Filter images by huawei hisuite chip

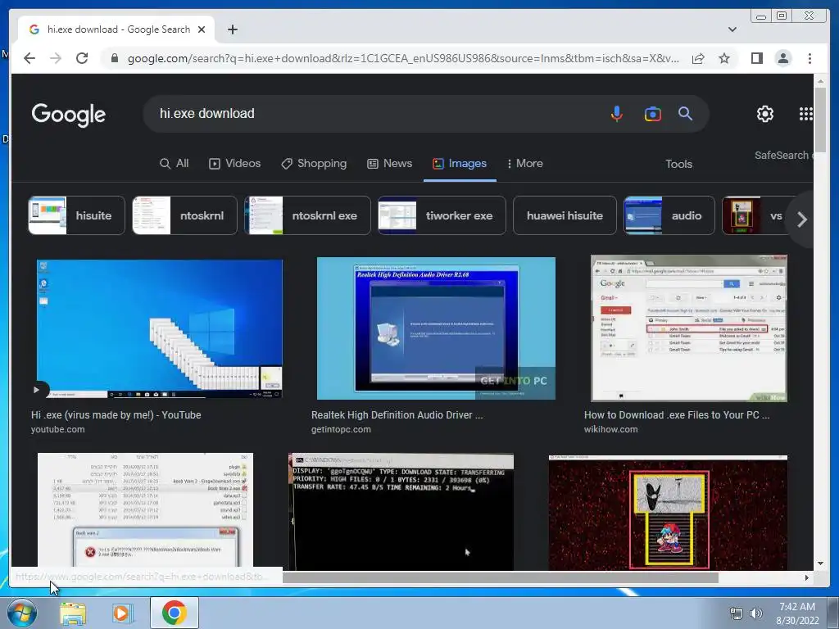(x=565, y=215)
